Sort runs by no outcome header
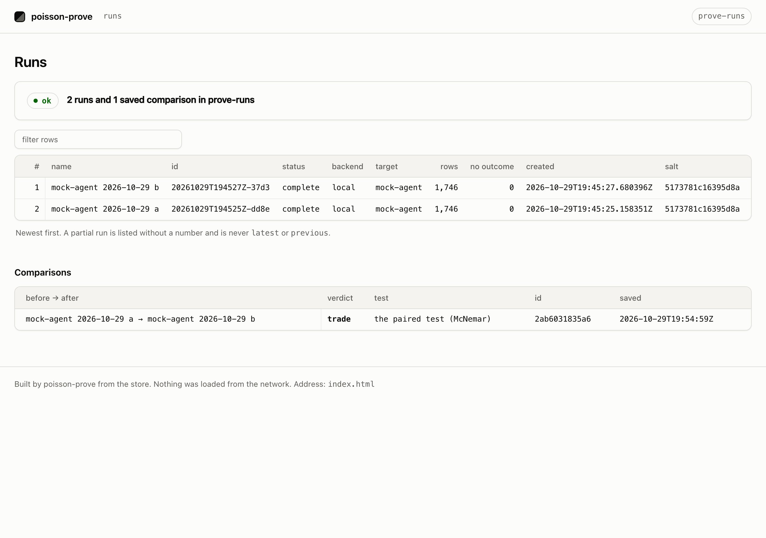The image size is (766, 538). click(x=492, y=166)
